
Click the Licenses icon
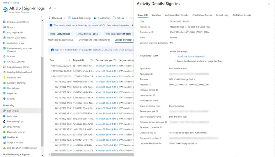pyautogui.click(x=4, y=57)
